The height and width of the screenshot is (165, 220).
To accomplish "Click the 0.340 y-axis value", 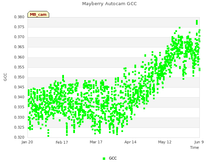I will [x=19, y=97].
